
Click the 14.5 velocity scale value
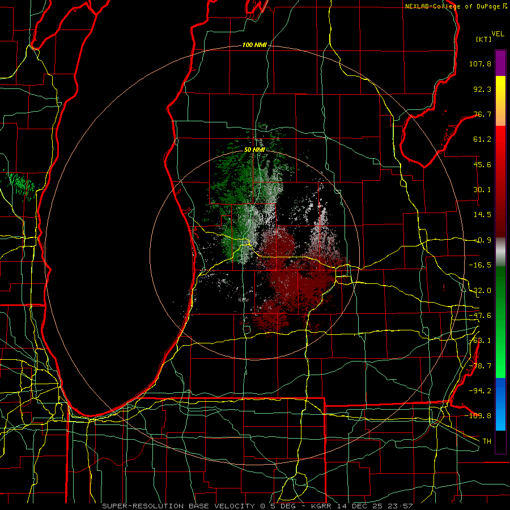[x=482, y=215]
